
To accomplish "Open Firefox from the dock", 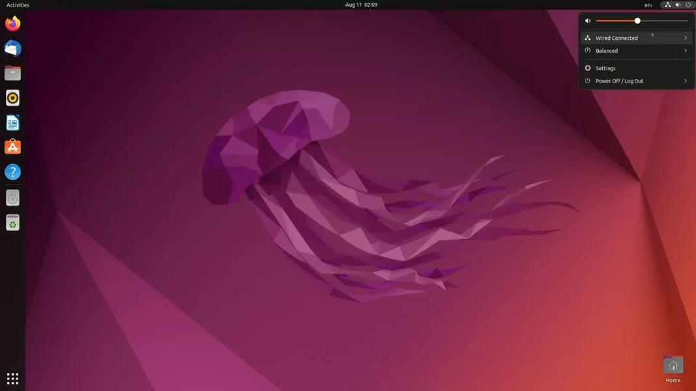I will pos(12,23).
